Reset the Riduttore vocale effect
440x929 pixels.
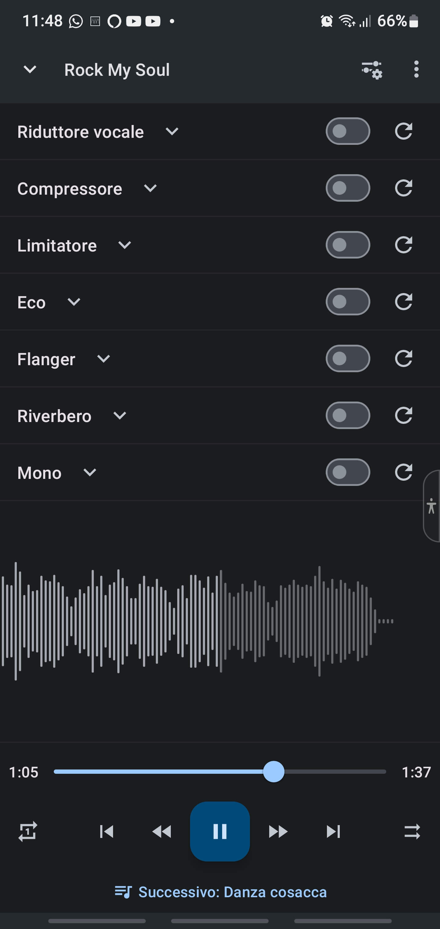pyautogui.click(x=403, y=131)
